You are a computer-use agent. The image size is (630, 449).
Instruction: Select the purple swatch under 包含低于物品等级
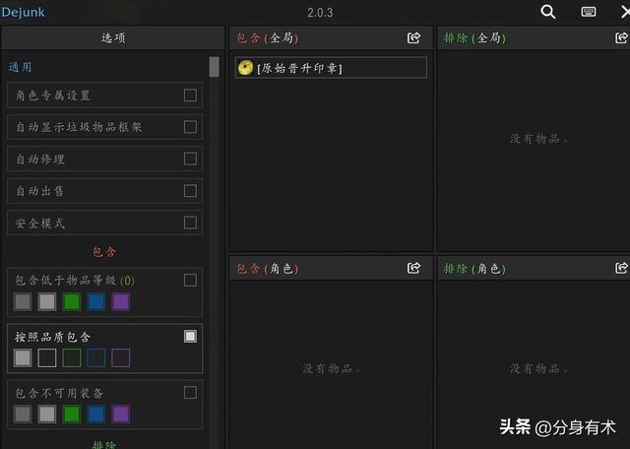click(120, 301)
